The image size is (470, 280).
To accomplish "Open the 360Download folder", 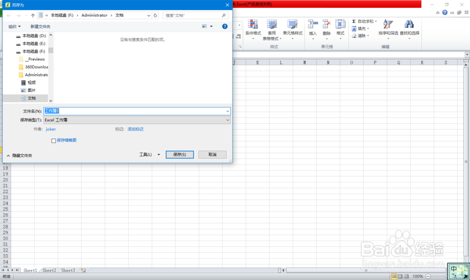I will pyautogui.click(x=33, y=67).
